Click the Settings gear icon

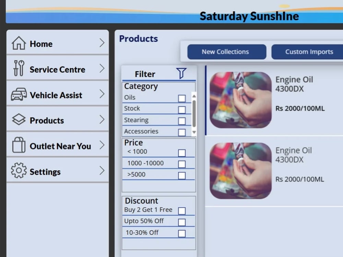pyautogui.click(x=19, y=170)
